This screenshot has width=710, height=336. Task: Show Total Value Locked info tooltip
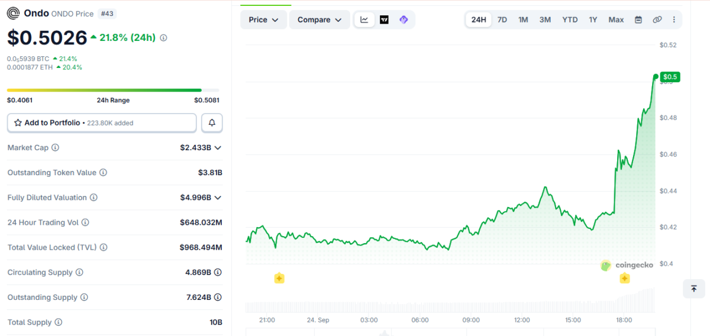[104, 247]
